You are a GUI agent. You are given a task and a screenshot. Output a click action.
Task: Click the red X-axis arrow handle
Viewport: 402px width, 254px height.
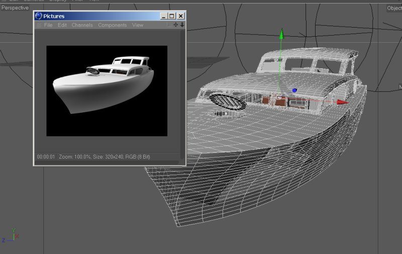pyautogui.click(x=343, y=102)
